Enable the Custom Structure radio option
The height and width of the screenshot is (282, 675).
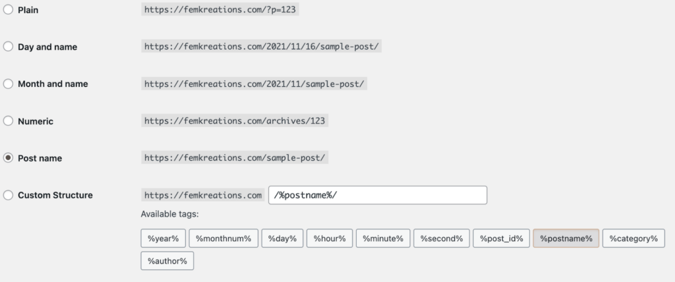point(9,195)
